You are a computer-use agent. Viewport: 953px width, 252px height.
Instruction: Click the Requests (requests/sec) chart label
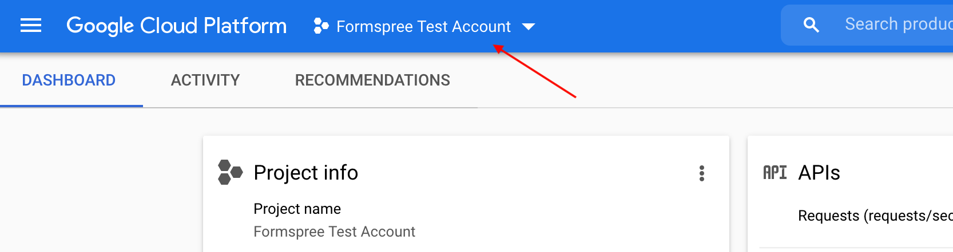(875, 216)
